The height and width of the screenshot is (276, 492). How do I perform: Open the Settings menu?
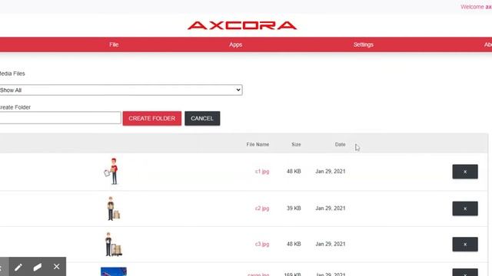click(x=364, y=44)
